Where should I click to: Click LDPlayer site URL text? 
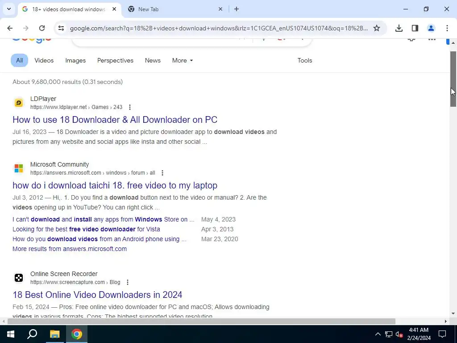pyautogui.click(x=76, y=107)
